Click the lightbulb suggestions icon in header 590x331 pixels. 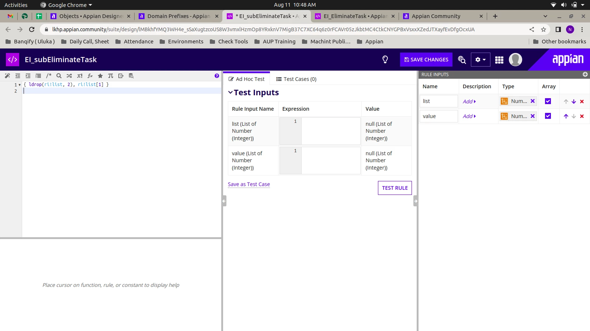385,60
